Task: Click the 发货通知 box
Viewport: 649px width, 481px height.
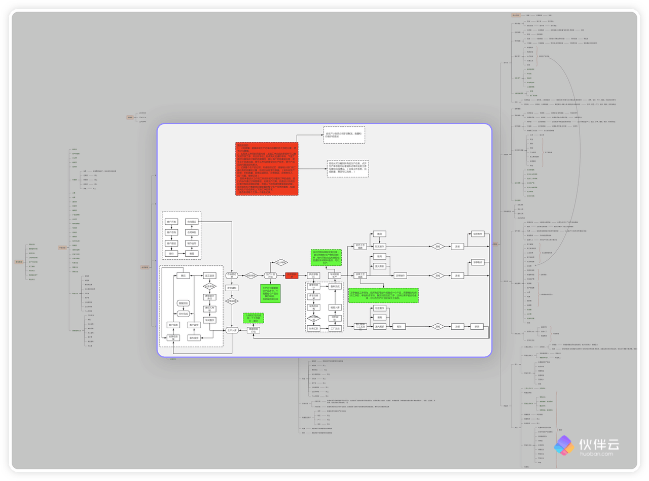Action: [232, 288]
